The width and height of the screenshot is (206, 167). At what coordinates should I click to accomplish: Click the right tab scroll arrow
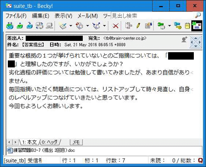[x=15, y=142]
